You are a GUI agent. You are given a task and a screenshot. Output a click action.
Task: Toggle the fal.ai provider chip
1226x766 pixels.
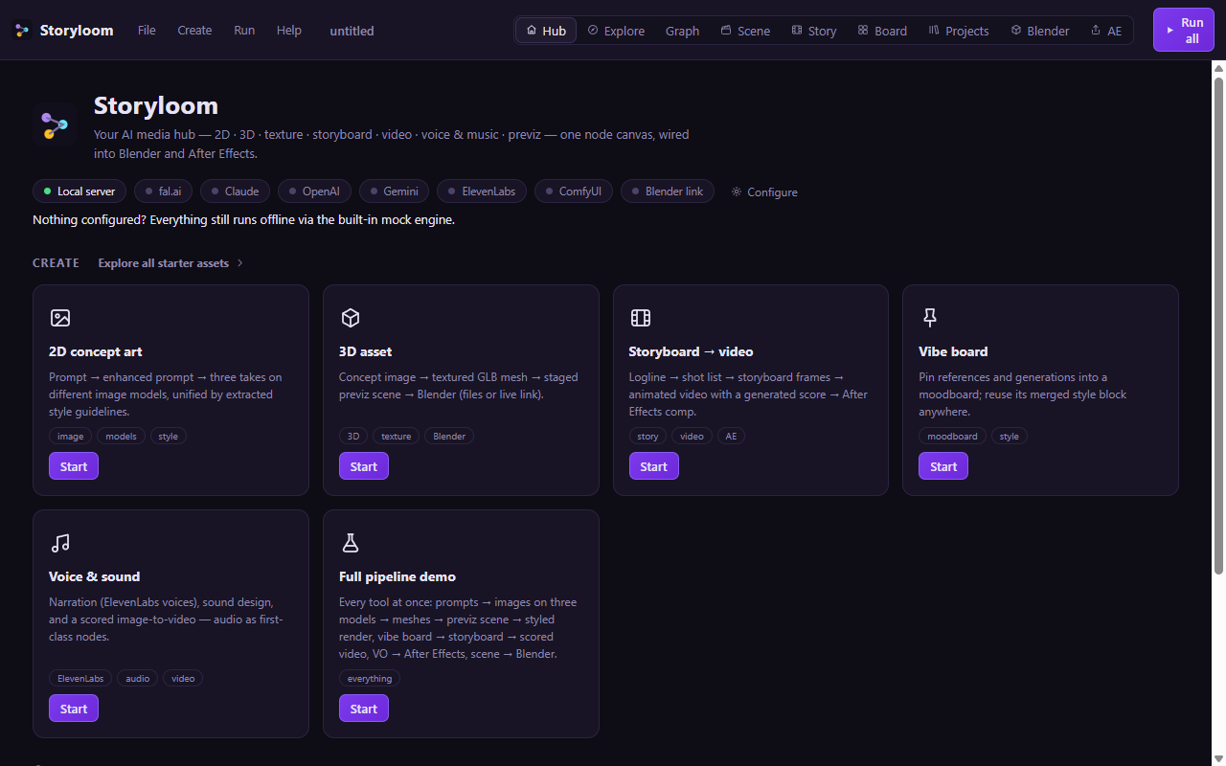tap(163, 191)
